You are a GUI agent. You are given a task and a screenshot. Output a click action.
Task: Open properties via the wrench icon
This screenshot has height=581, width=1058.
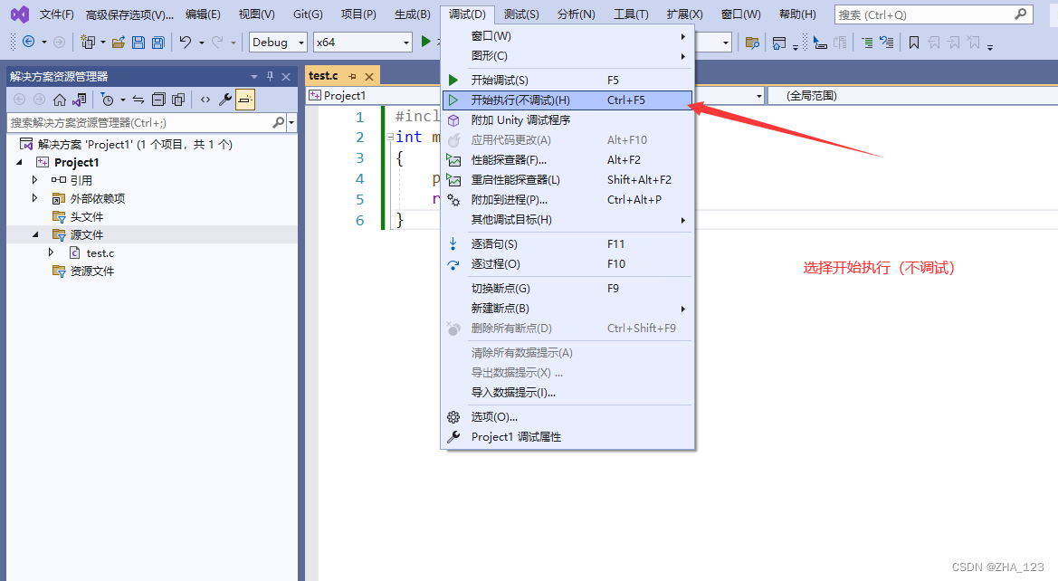point(225,100)
